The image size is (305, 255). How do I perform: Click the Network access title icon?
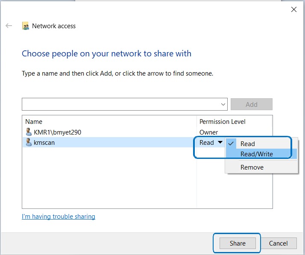[26, 26]
